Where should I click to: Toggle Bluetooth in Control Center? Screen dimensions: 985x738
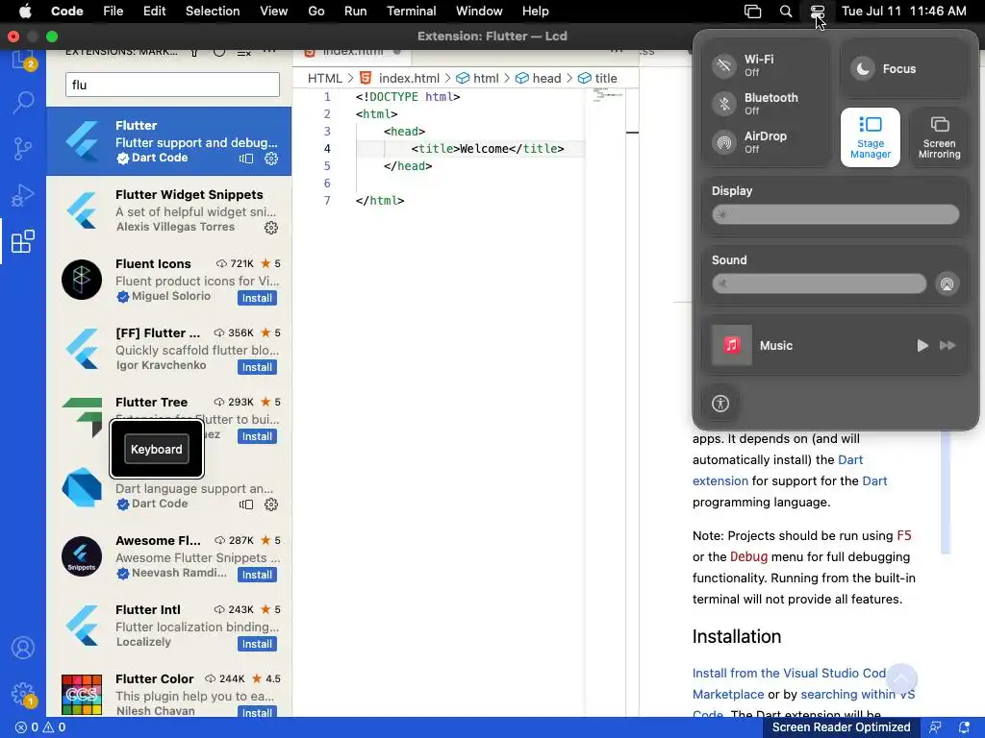(724, 104)
